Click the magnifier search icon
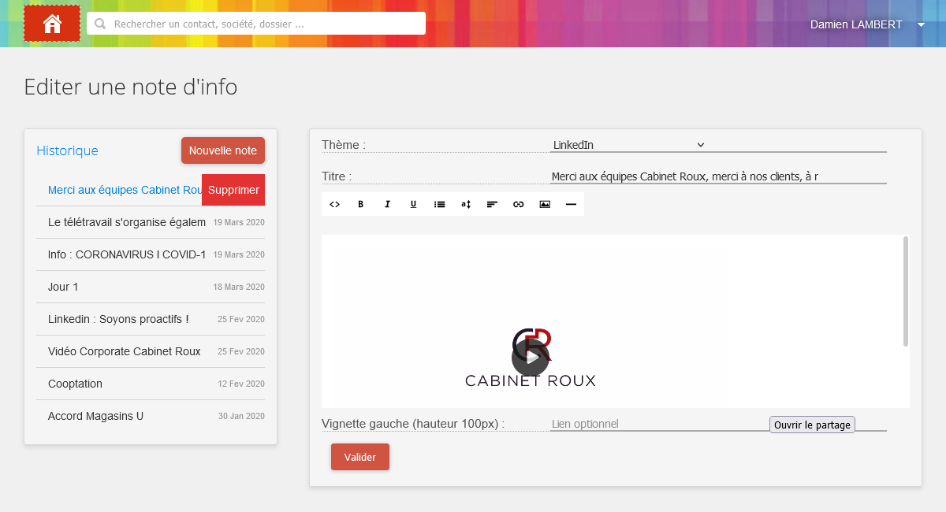946x512 pixels. pyautogui.click(x=100, y=24)
